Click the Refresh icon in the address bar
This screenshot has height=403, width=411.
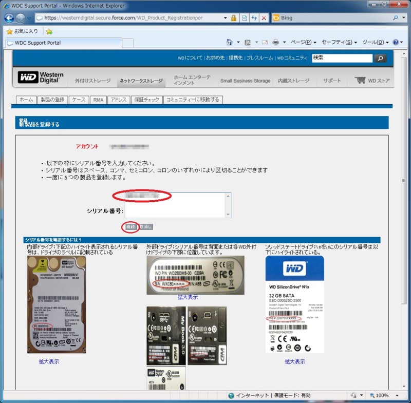click(254, 17)
